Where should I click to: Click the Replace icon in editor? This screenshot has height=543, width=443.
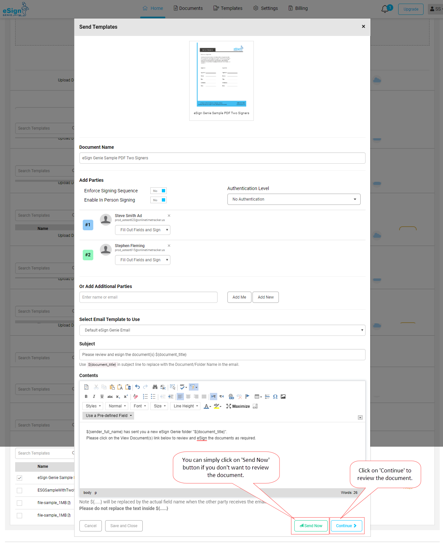[x=163, y=387]
